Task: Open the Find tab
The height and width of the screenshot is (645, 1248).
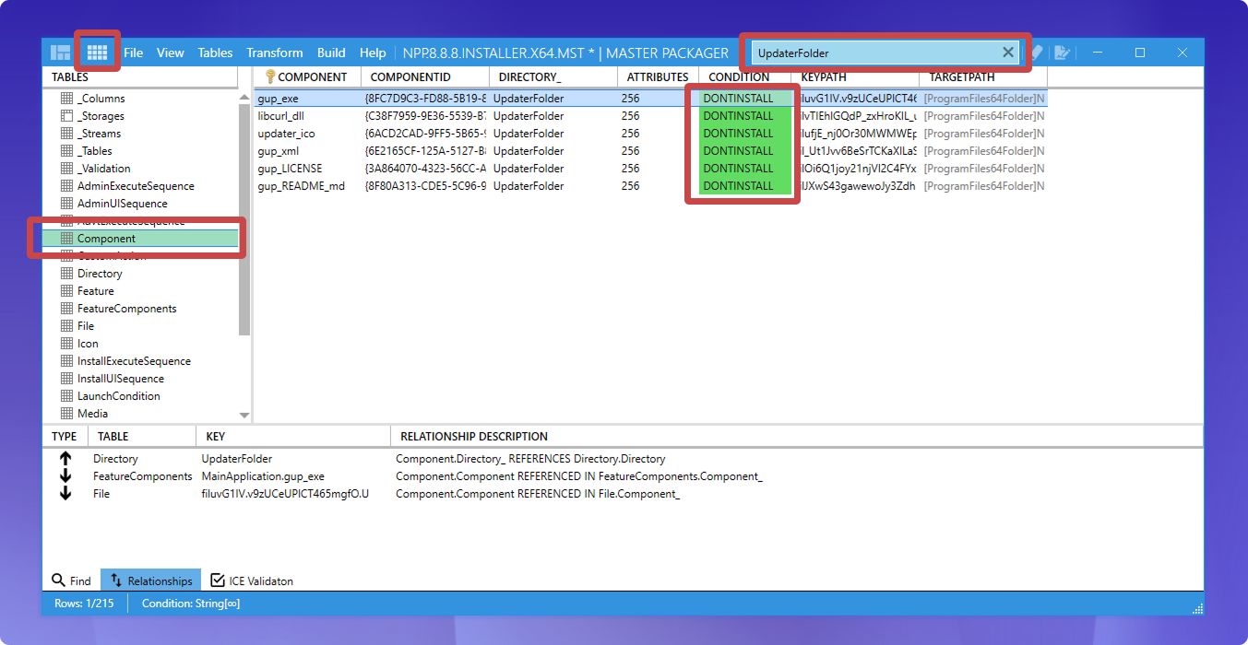Action: (71, 580)
